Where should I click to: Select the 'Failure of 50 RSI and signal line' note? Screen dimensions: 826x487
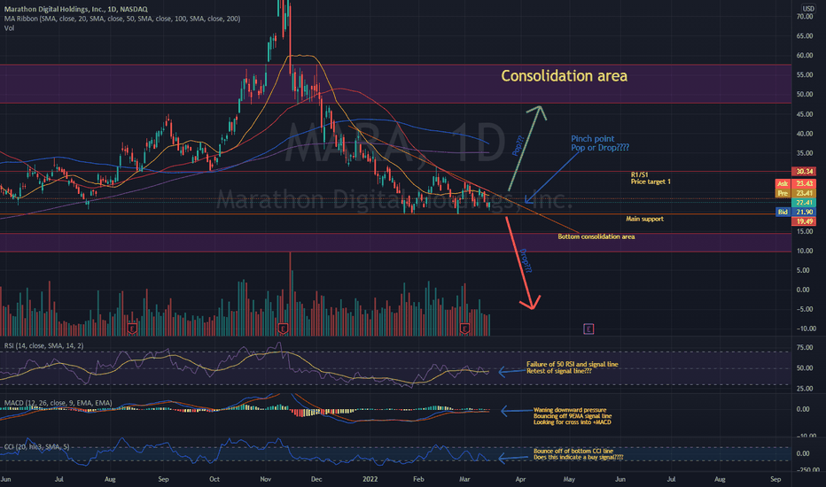point(573,367)
